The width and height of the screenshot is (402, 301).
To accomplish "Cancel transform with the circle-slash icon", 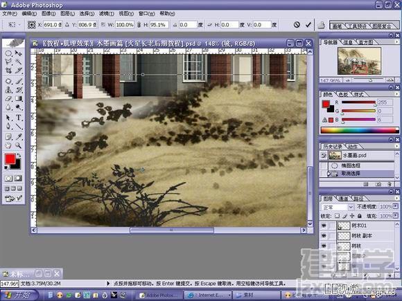I will point(297,25).
